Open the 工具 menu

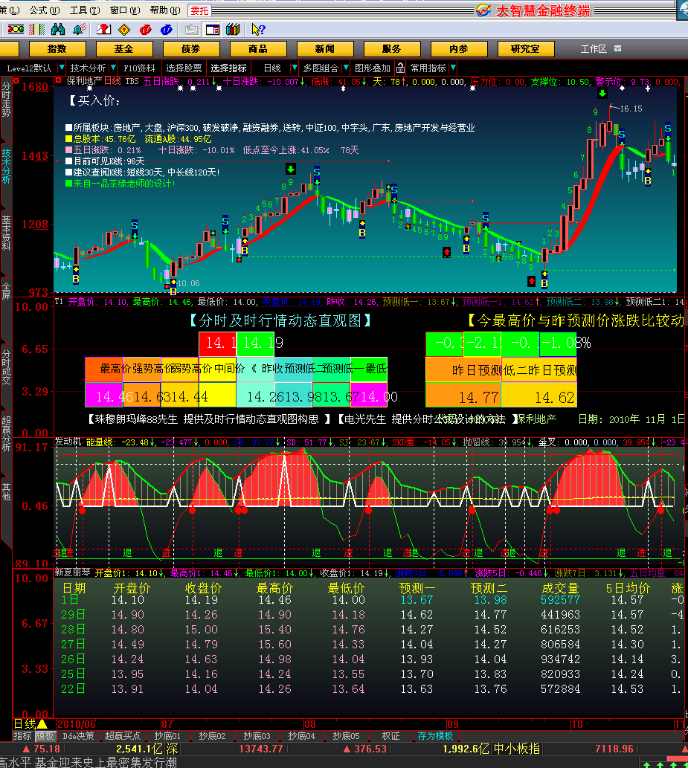[85, 10]
